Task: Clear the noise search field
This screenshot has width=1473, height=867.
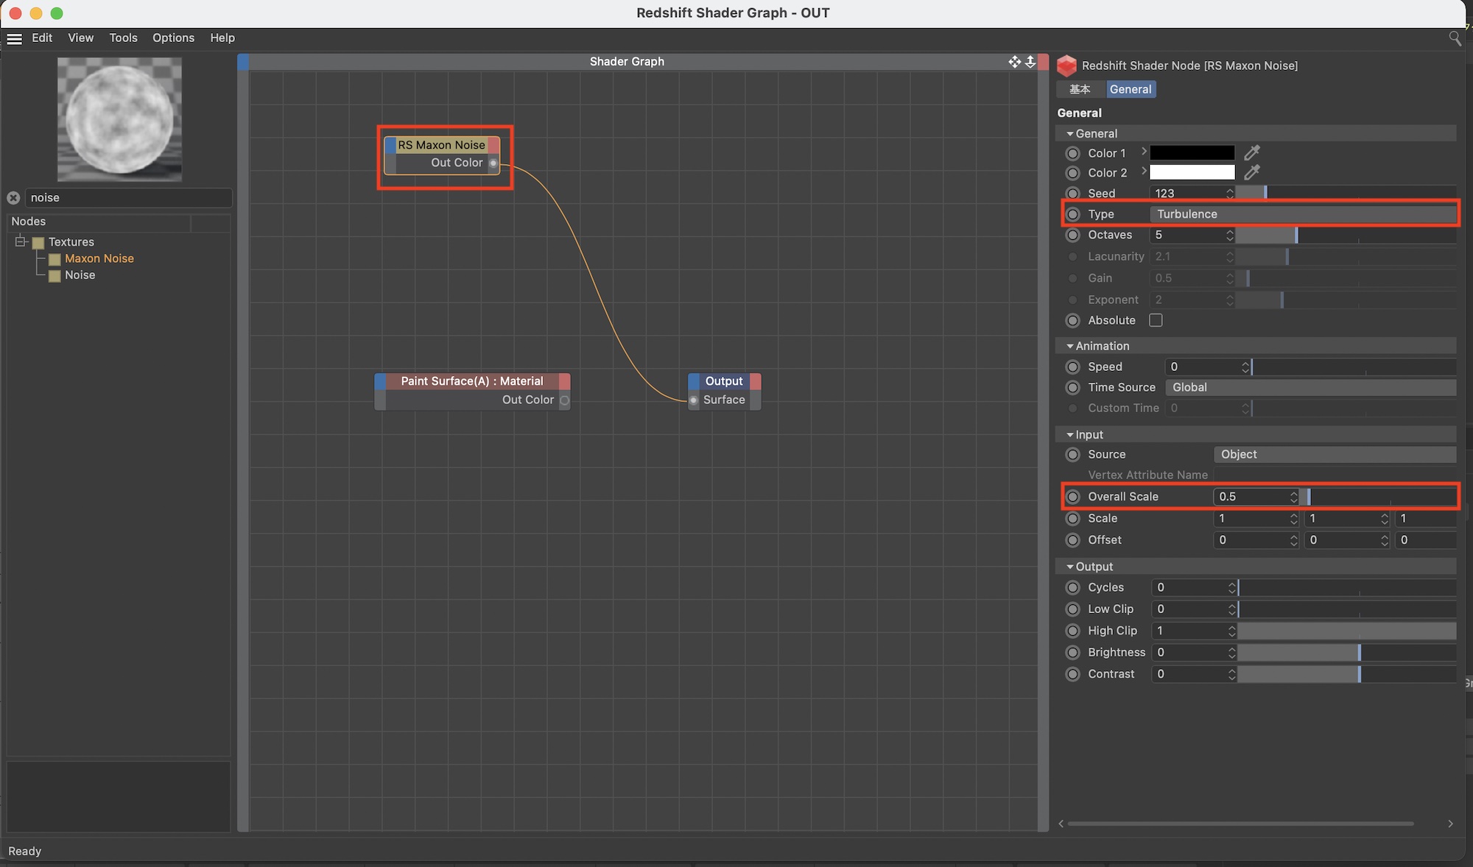Action: coord(13,198)
